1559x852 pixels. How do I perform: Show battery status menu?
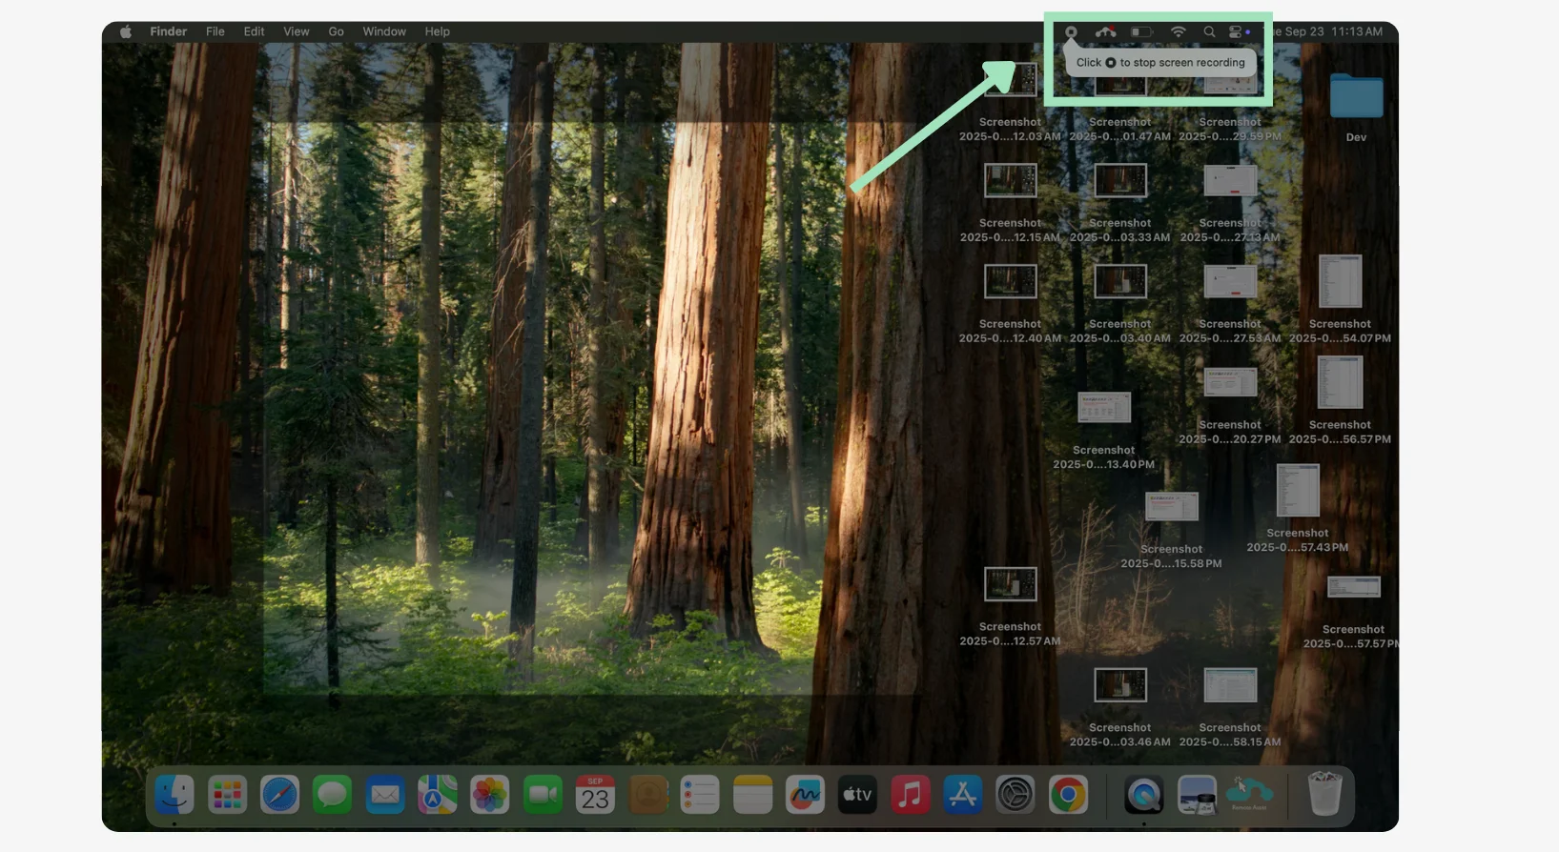pyautogui.click(x=1141, y=32)
